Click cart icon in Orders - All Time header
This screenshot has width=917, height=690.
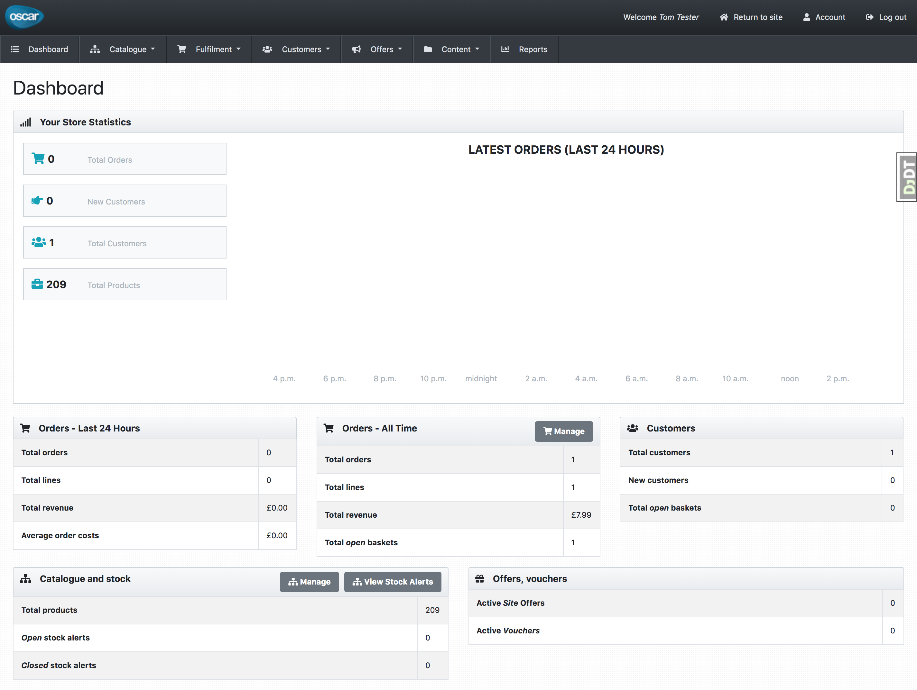click(x=329, y=428)
